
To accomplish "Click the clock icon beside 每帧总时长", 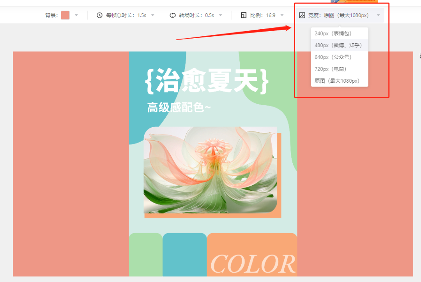I will pyautogui.click(x=99, y=15).
